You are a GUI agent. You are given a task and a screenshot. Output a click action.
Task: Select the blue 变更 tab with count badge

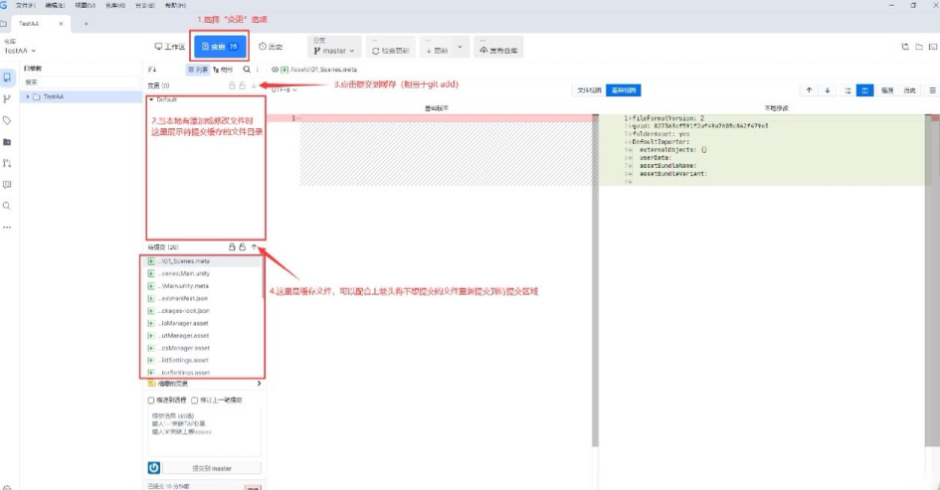click(220, 46)
